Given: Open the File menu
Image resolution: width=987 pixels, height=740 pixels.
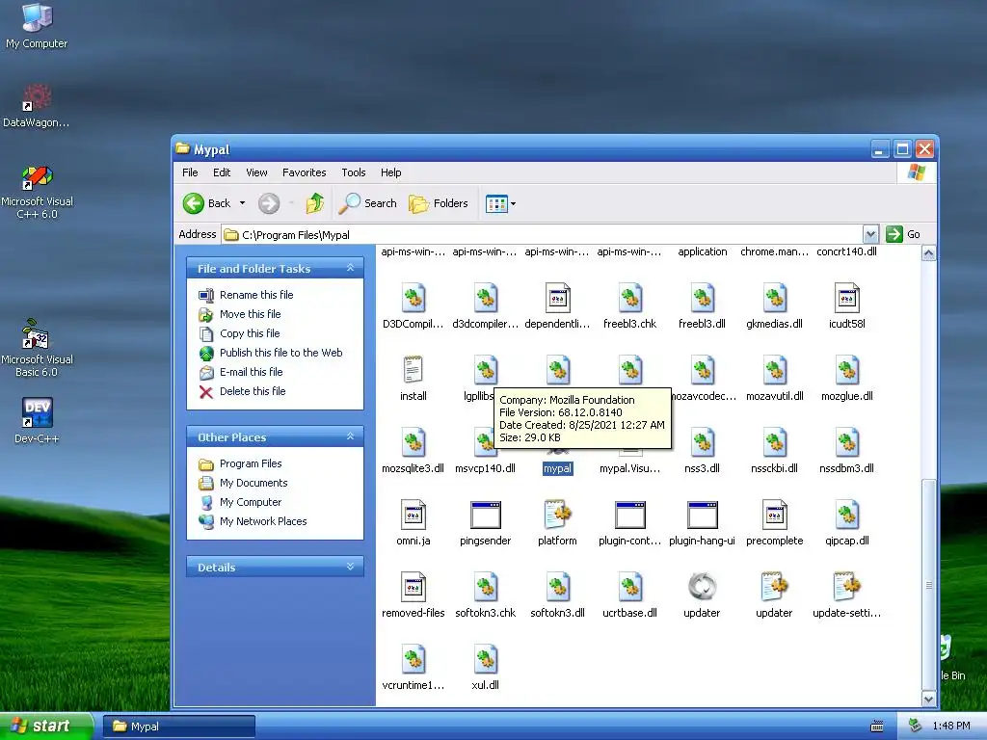Looking at the screenshot, I should [x=190, y=172].
